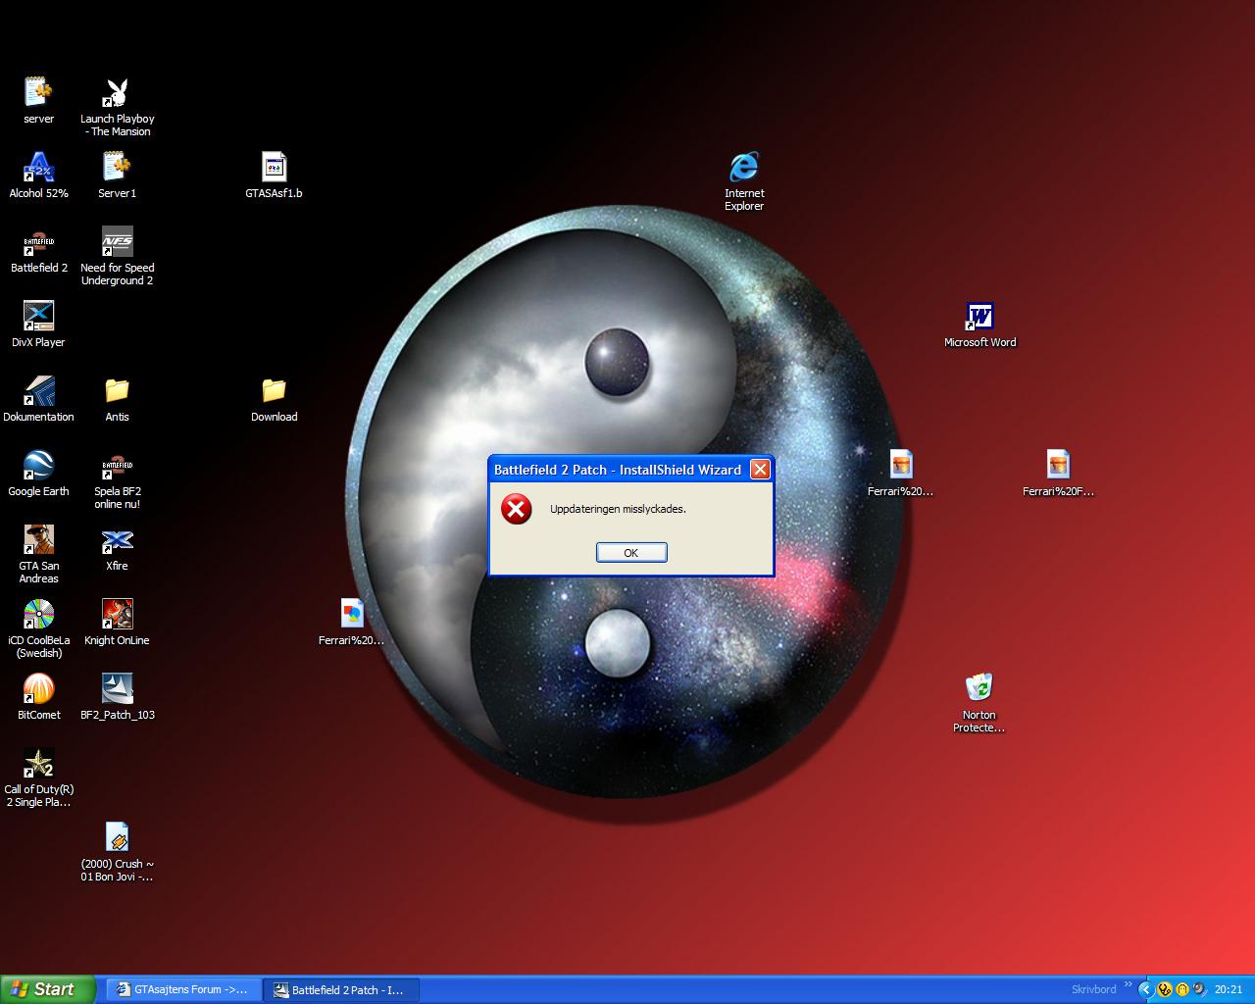This screenshot has width=1255, height=1004.
Task: Select iCD CoolBeLa (Swedish) disc icon
Action: pyautogui.click(x=38, y=627)
